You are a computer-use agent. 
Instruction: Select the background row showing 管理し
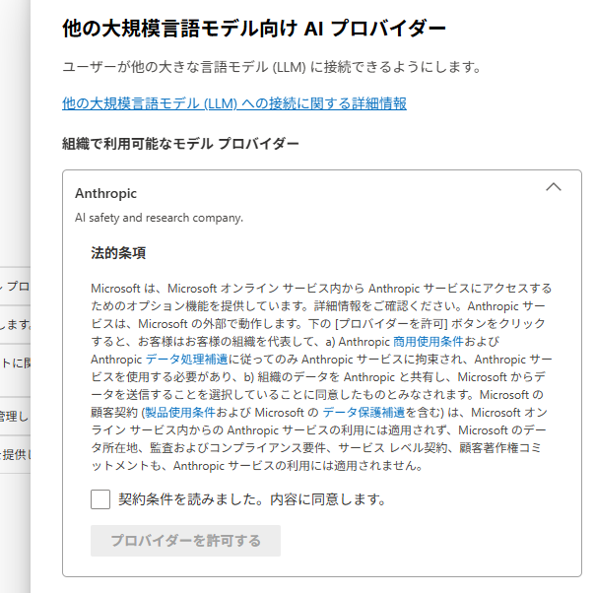pos(16,416)
